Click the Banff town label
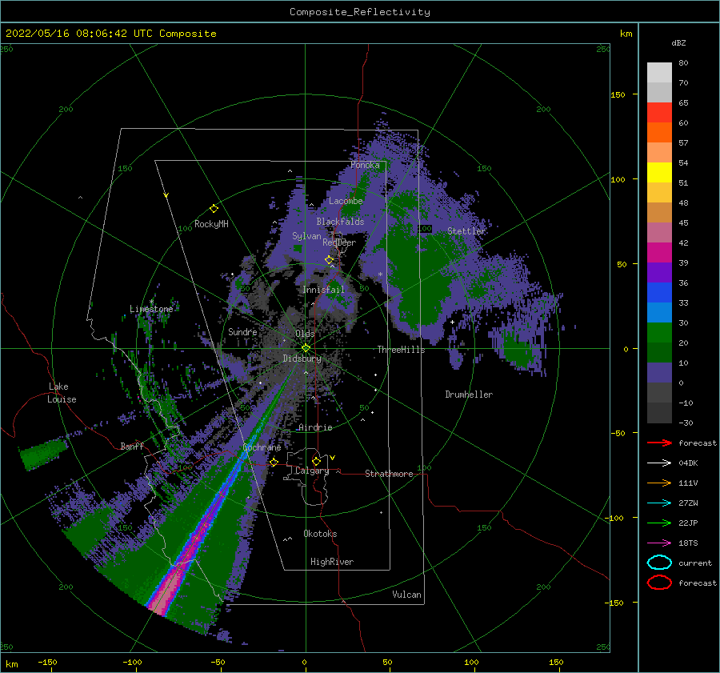720x673 pixels. pyautogui.click(x=132, y=446)
